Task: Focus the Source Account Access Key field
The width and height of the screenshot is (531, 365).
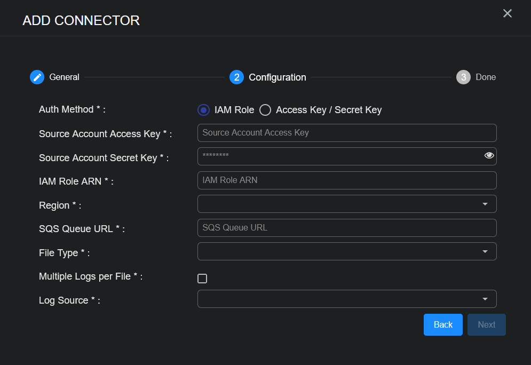Action: (x=347, y=133)
